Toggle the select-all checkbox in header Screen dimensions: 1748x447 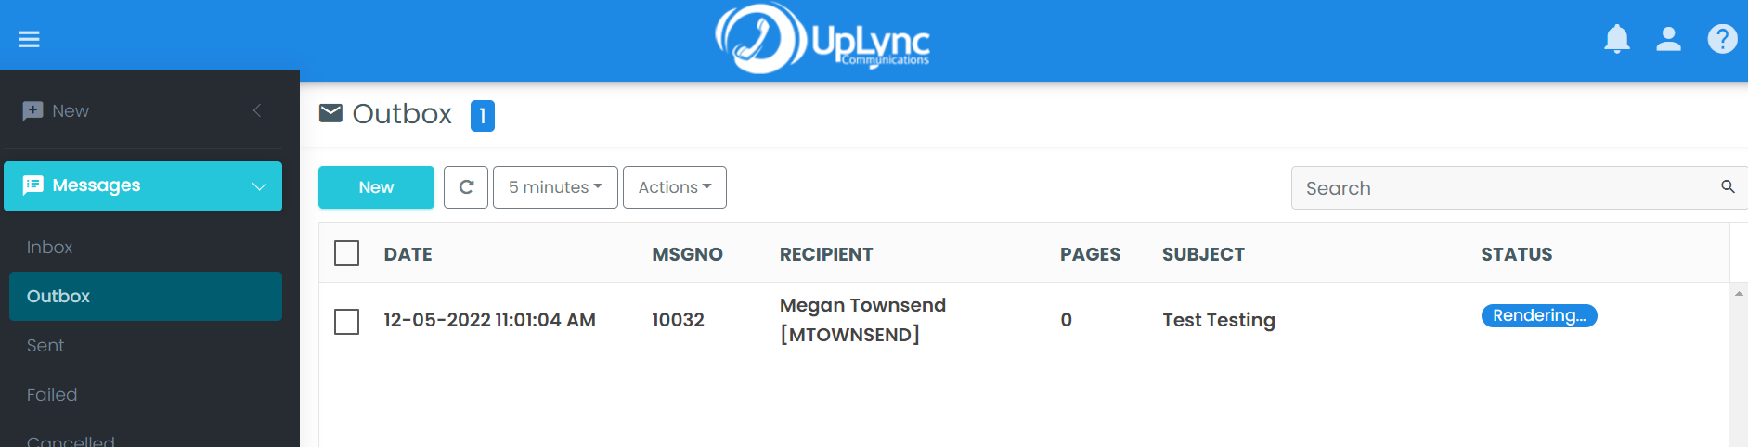pos(346,253)
